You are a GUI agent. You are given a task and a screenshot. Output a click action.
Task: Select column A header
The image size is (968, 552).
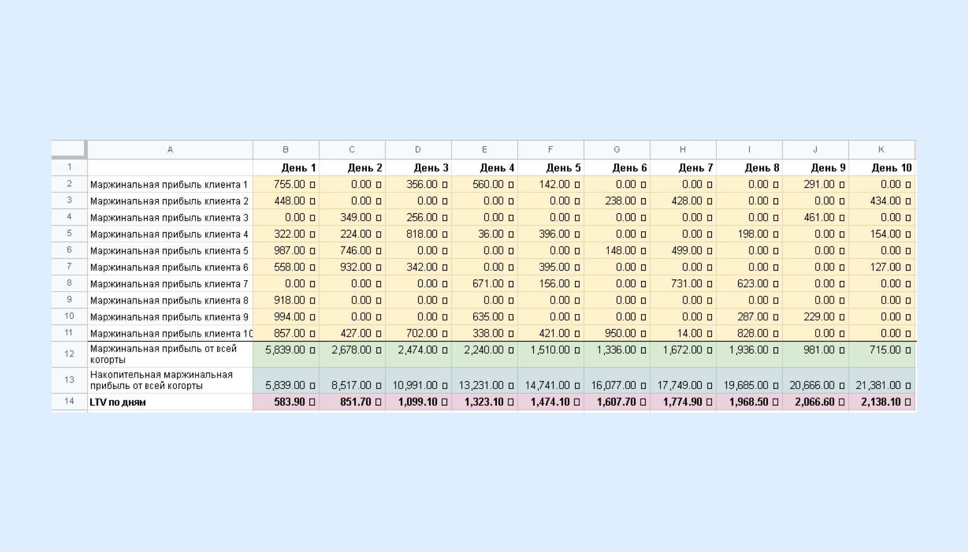170,150
